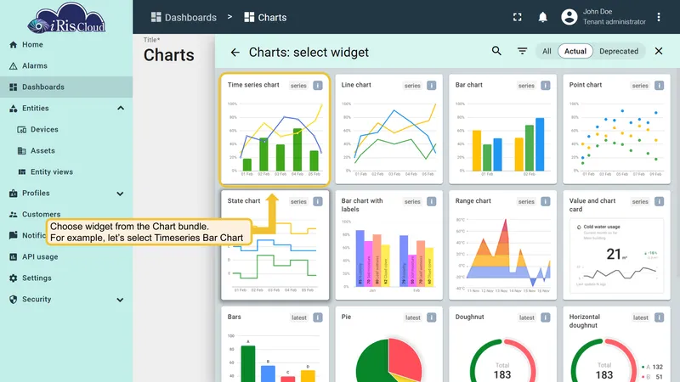Click series tag on Line chart
Viewport: 680px width, 382px height.
point(412,86)
